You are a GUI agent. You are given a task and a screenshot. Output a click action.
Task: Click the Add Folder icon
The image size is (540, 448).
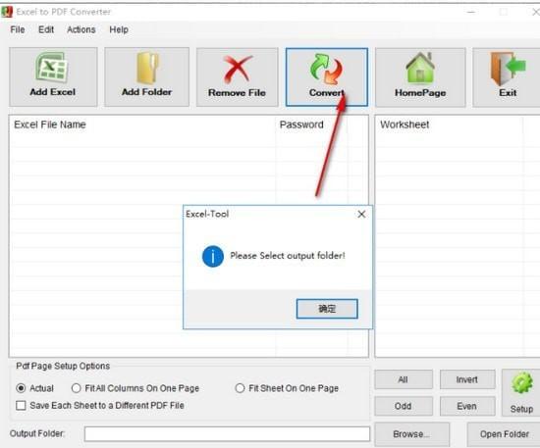tap(147, 68)
